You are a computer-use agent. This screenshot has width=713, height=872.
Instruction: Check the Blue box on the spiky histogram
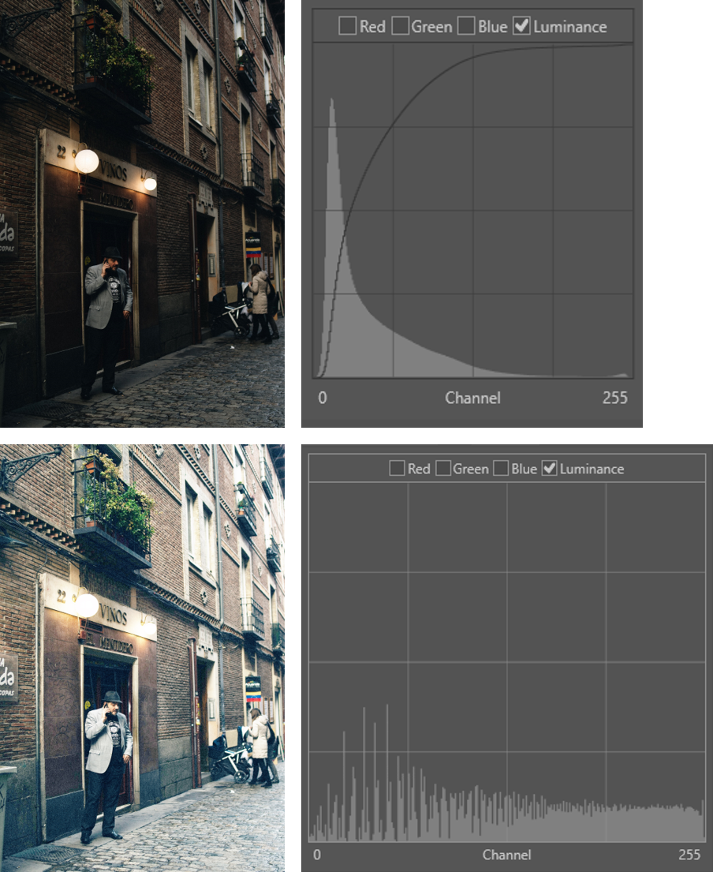point(501,469)
